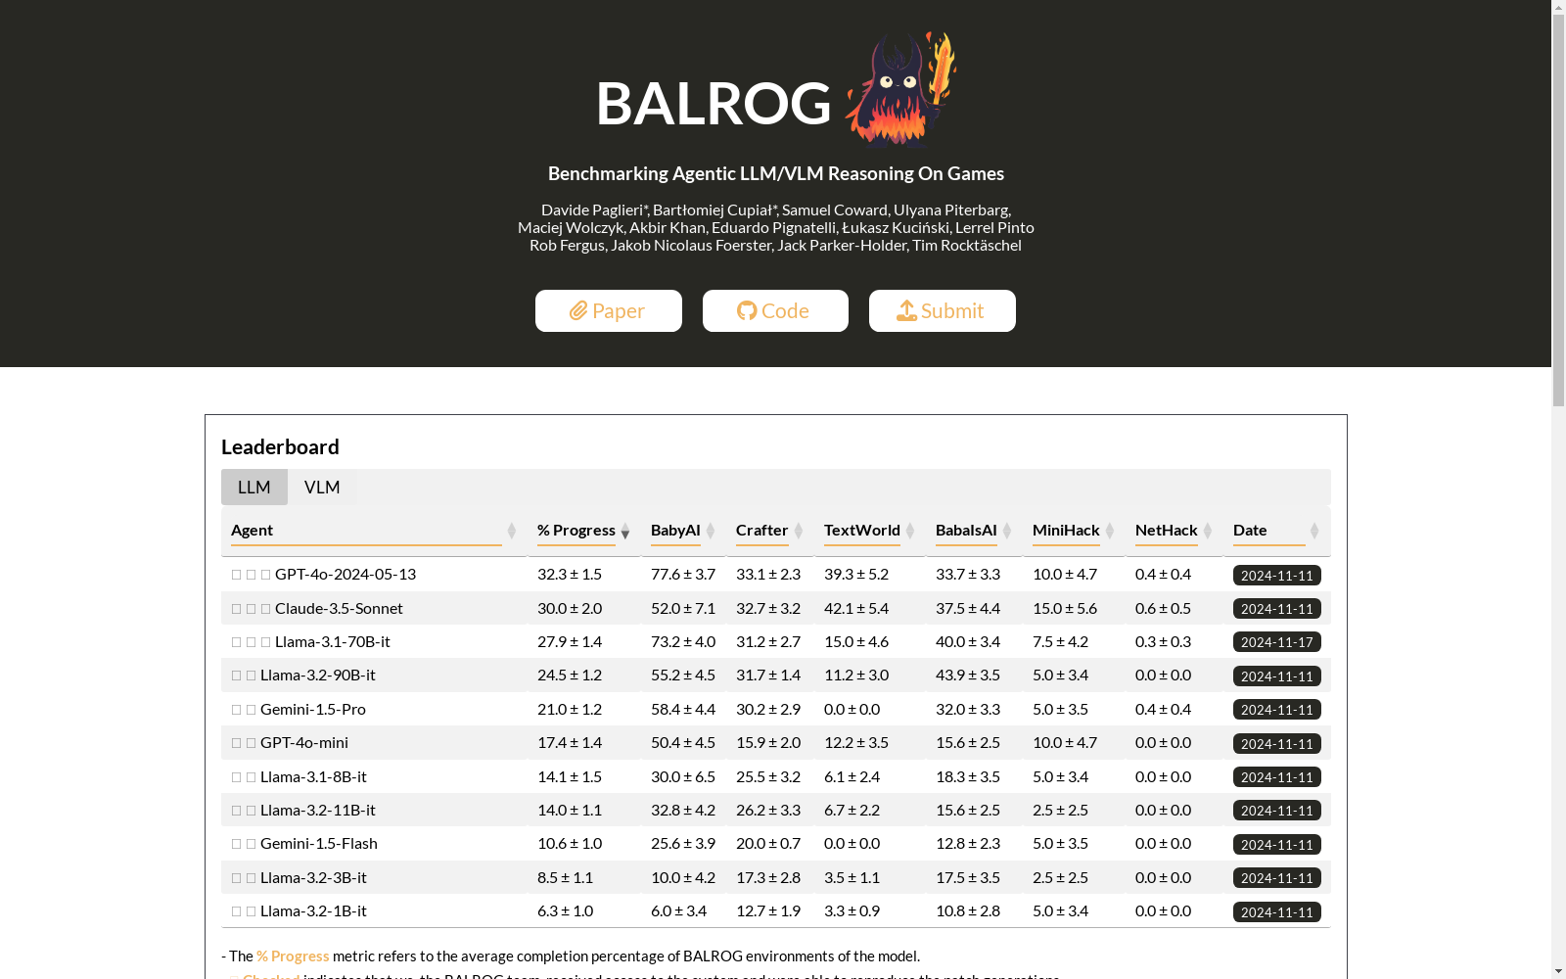Click the Submit upload button
Image resolution: width=1566 pixels, height=979 pixels.
point(943,310)
